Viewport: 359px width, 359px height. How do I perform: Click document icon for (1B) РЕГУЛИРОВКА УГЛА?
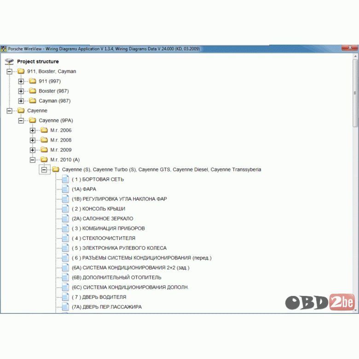[x=65, y=199]
